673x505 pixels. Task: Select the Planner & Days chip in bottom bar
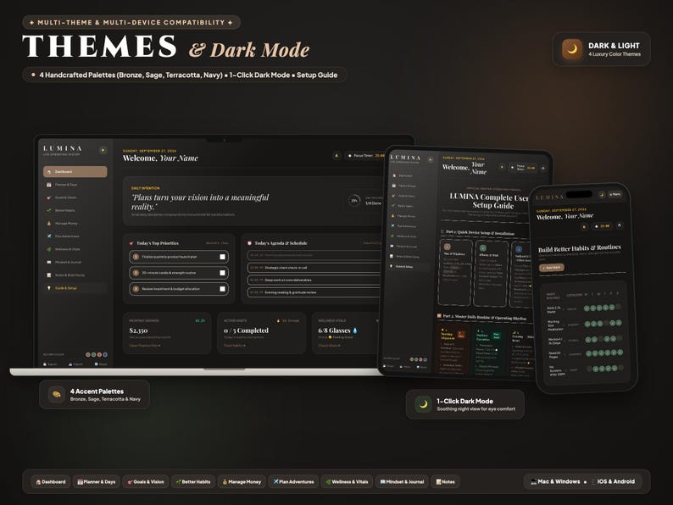(97, 482)
